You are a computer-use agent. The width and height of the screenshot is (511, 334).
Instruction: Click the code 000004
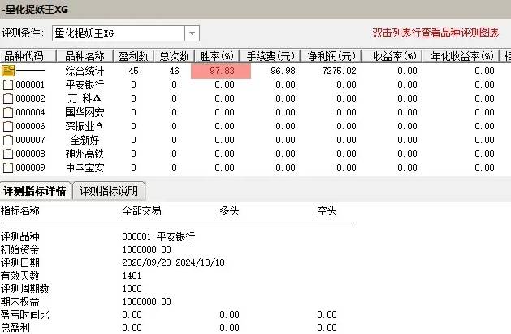coord(30,112)
